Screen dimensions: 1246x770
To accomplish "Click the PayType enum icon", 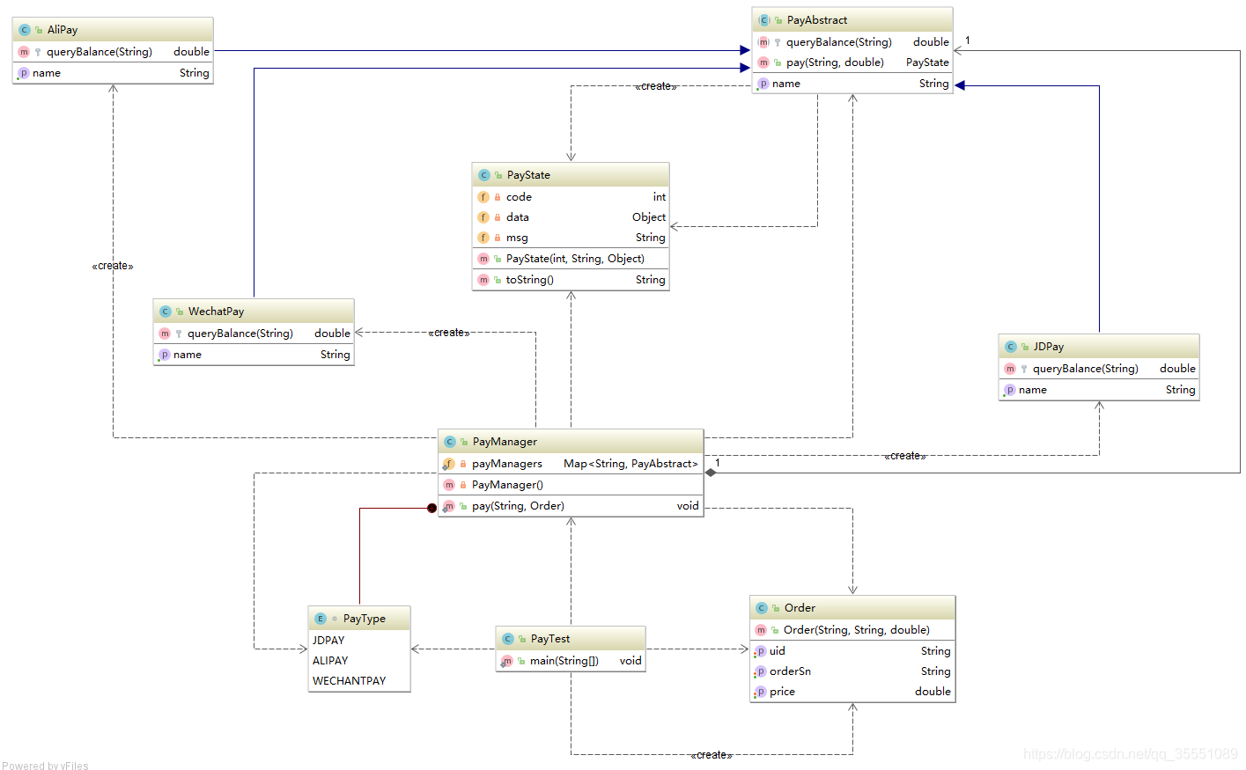I will tap(321, 619).
